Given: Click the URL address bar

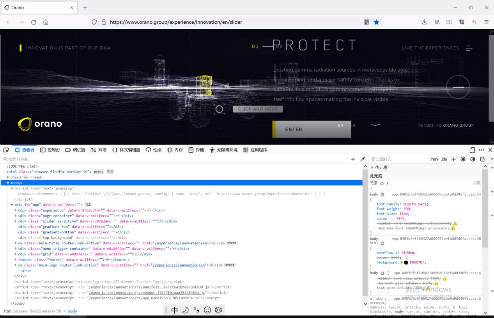Looking at the screenshot, I should 234,22.
